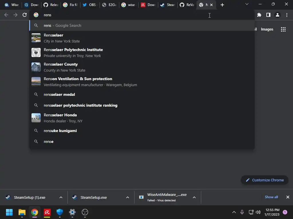Close the downloads bar
Screen dimensions: 293x219
click(288, 197)
